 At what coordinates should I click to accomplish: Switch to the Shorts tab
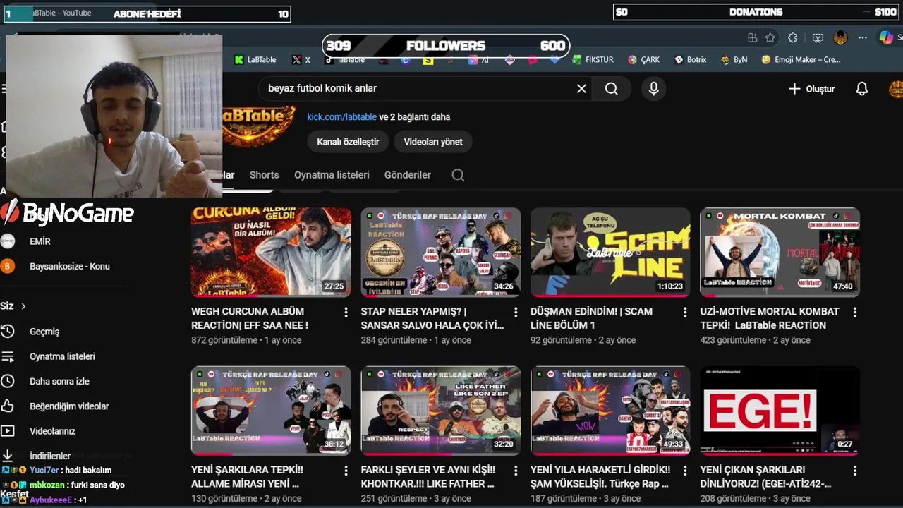point(265,175)
